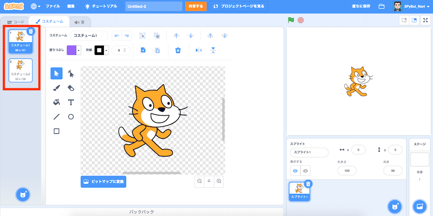Viewport: 433px width, 216px height.
Task: Click the 共有する button
Action: tap(196, 6)
